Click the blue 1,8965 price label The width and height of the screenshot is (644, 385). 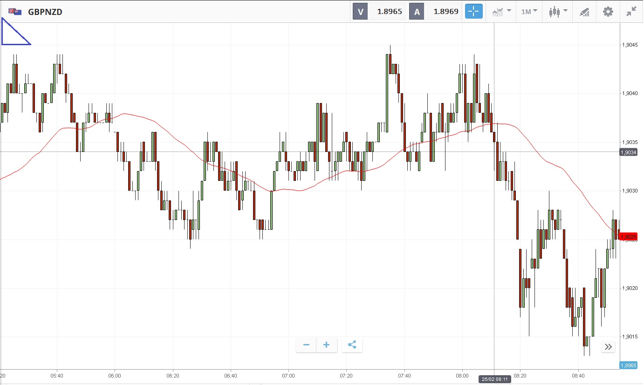tap(628, 365)
